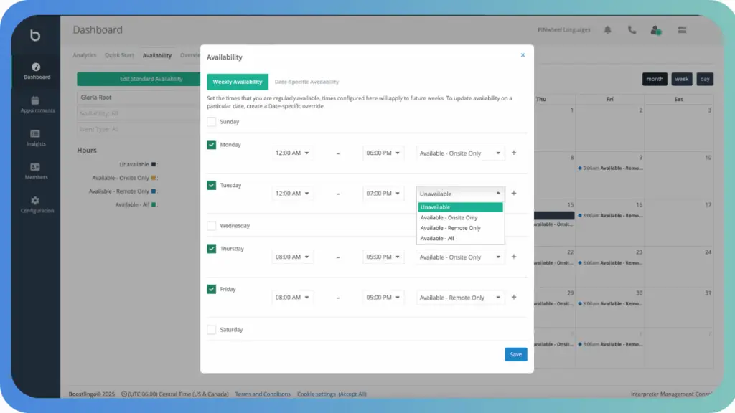Open the Appointments calendar icon in sidebar
Image resolution: width=735 pixels, height=413 pixels.
coord(36,101)
